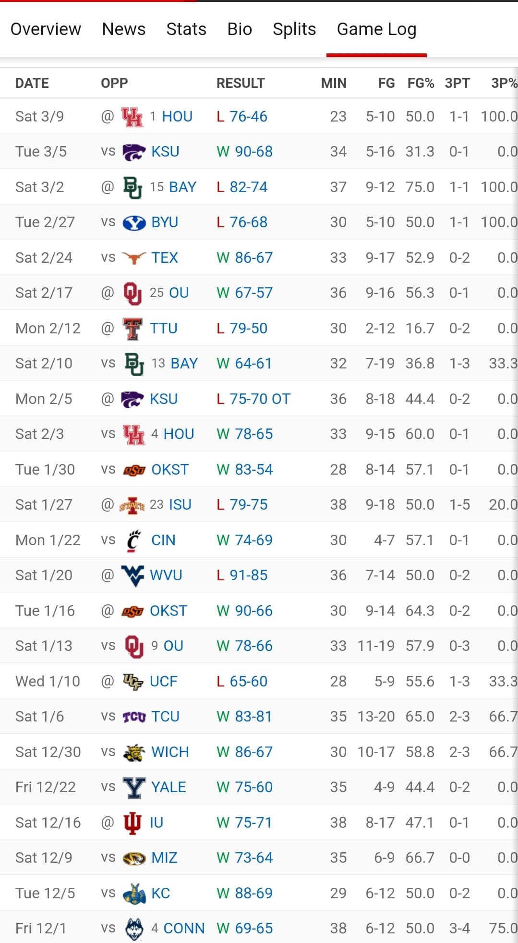518x943 pixels.
Task: Open the L 76-46 result link
Action: tap(242, 117)
